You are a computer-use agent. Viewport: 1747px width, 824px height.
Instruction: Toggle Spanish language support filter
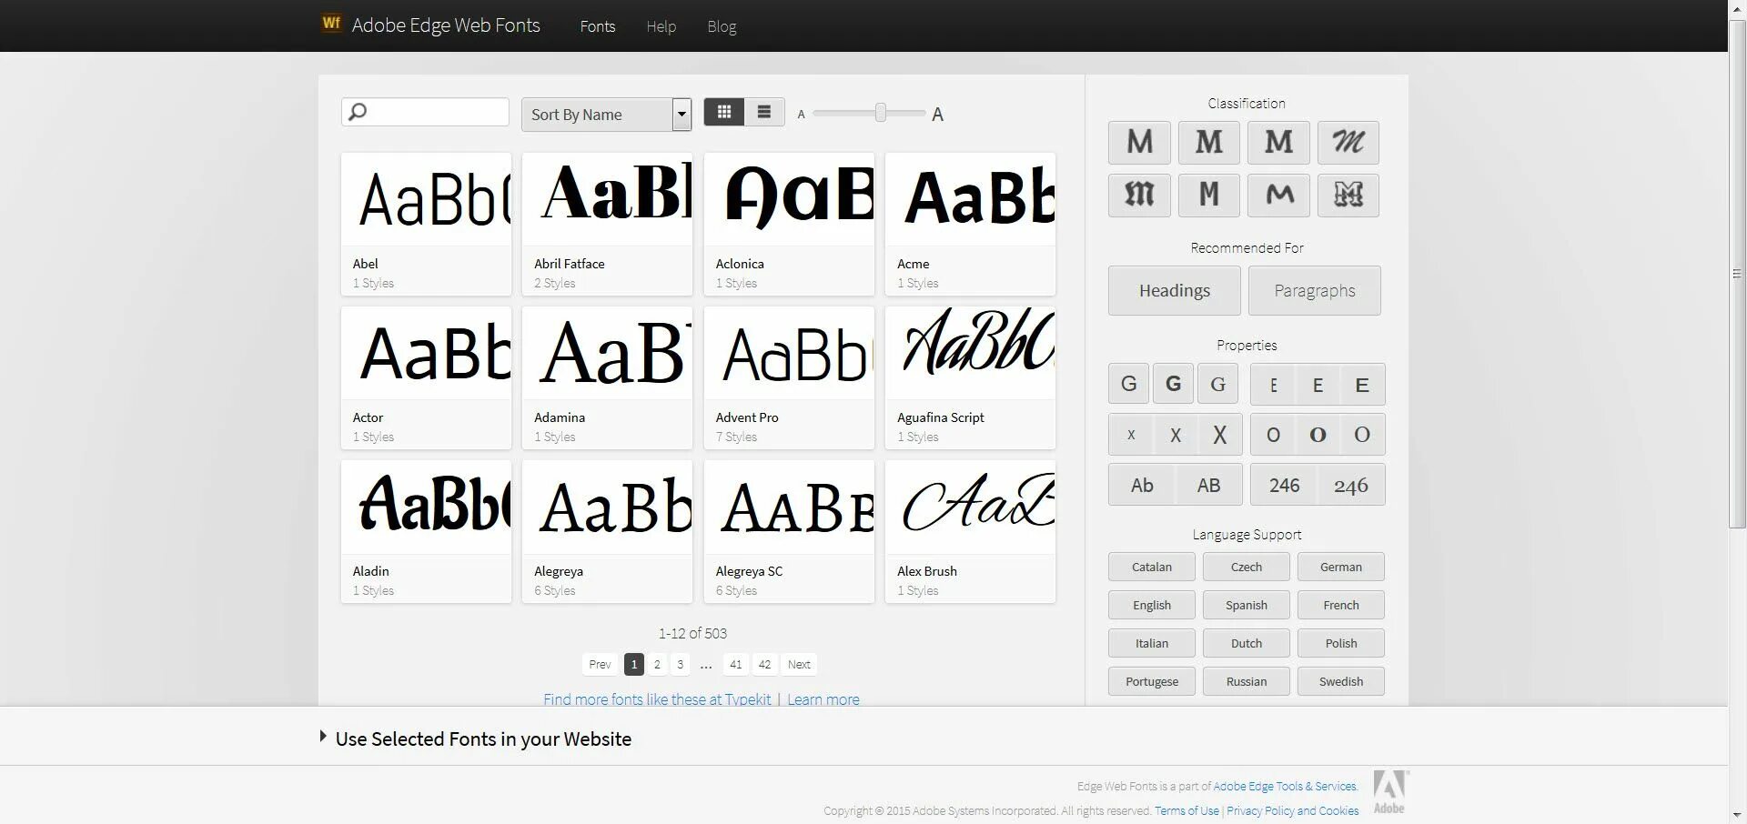tap(1247, 605)
